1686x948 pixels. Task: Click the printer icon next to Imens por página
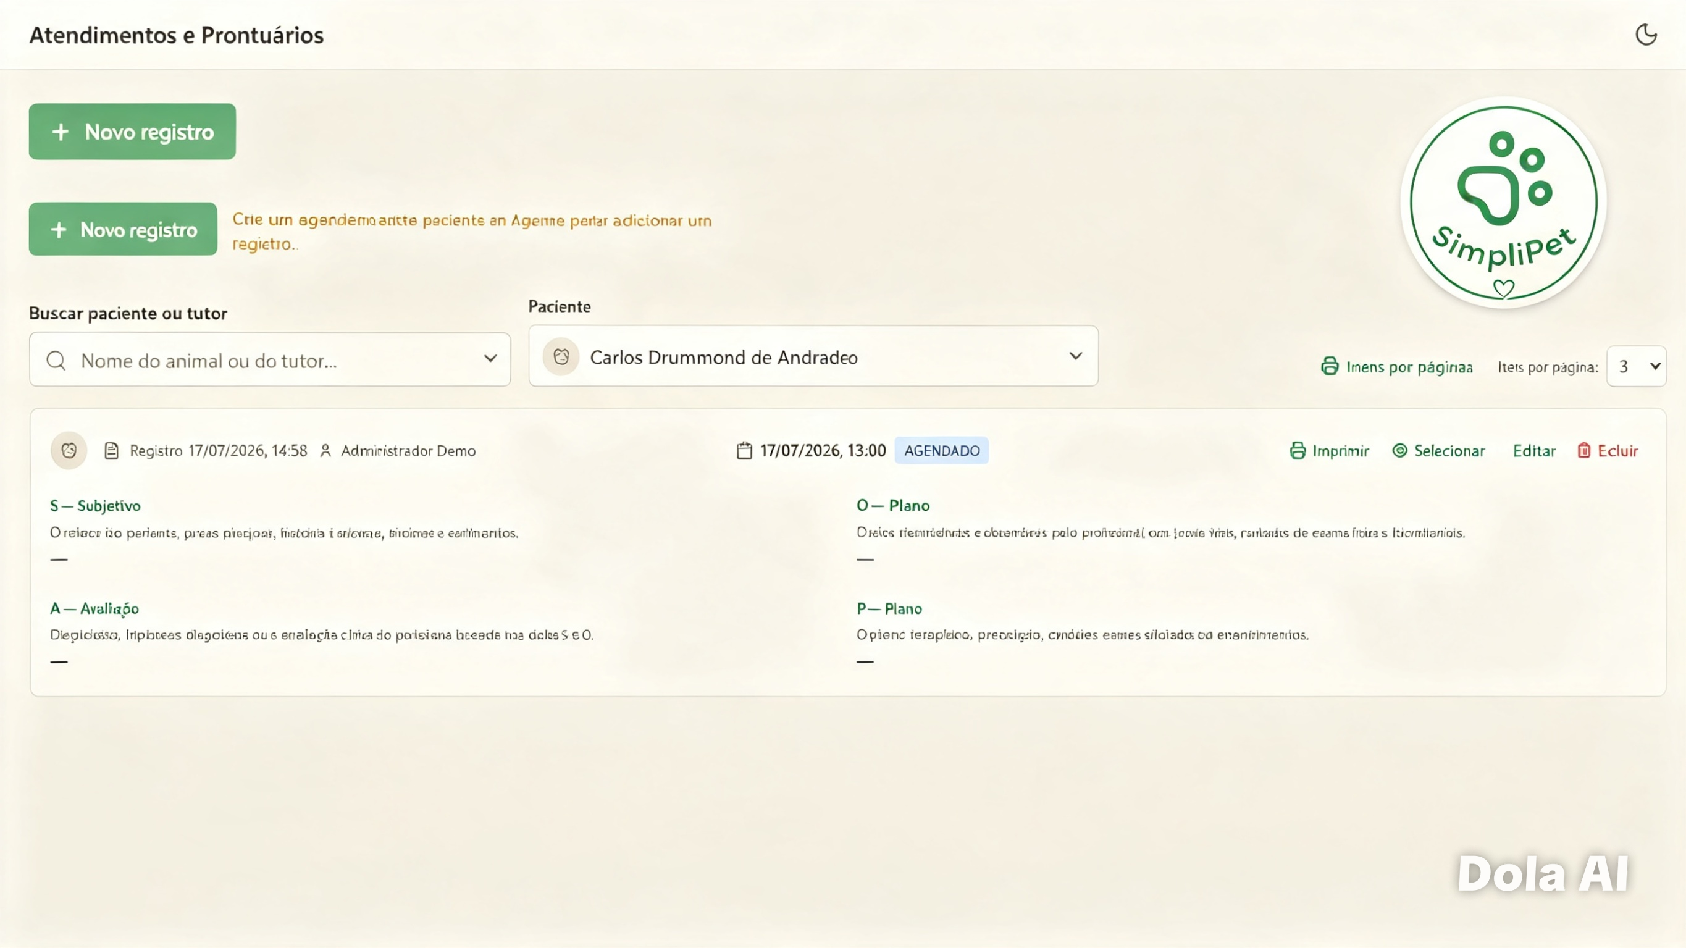coord(1329,366)
